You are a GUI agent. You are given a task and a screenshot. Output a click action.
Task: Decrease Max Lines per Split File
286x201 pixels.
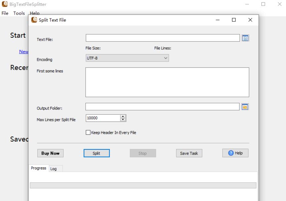pyautogui.click(x=123, y=120)
